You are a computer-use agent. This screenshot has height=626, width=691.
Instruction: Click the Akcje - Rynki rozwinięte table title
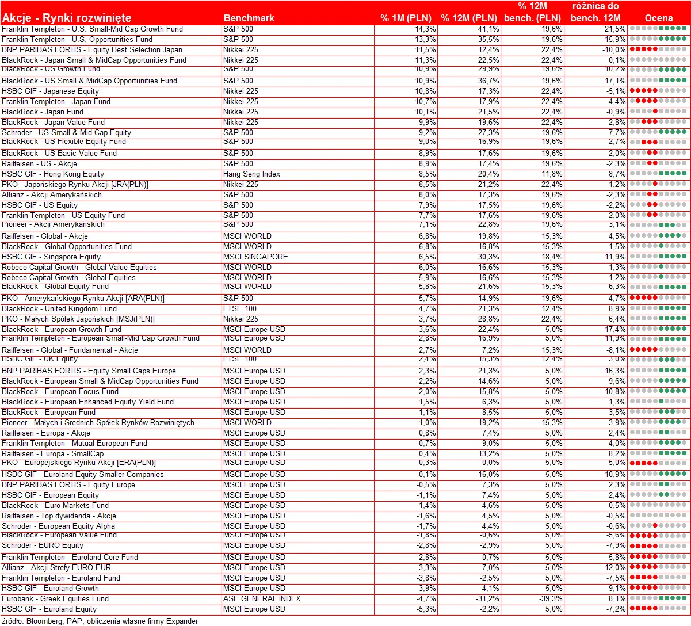[x=67, y=18]
